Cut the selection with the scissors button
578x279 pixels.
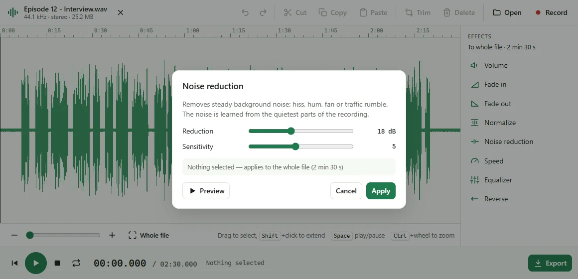(x=295, y=12)
